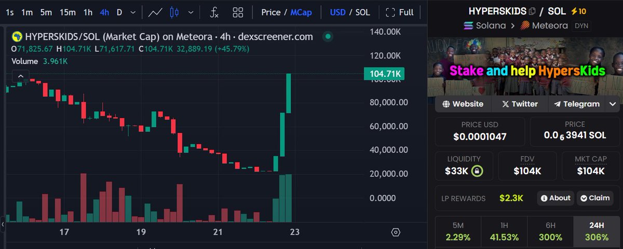Click the Volume 3.961K indicator label
The height and width of the screenshot is (249, 623).
click(39, 61)
